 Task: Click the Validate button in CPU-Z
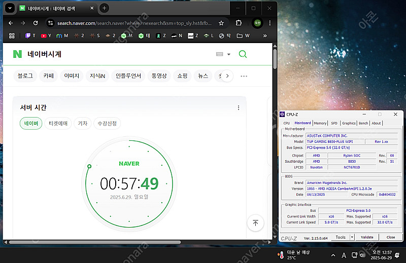(367, 237)
